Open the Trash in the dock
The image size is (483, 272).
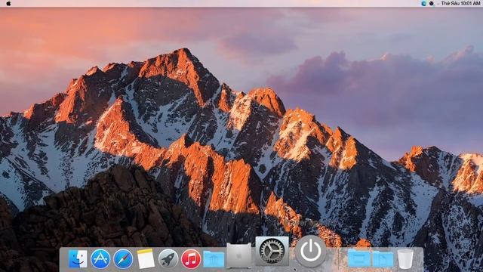click(x=405, y=259)
